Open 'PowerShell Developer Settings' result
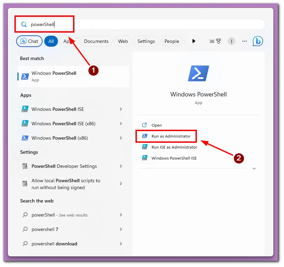 pos(73,166)
